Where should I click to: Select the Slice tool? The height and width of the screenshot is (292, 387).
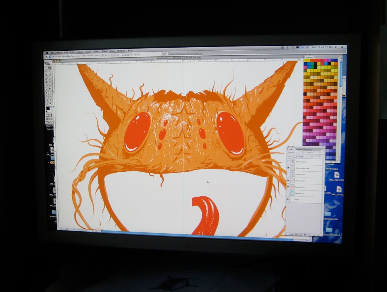pyautogui.click(x=50, y=75)
